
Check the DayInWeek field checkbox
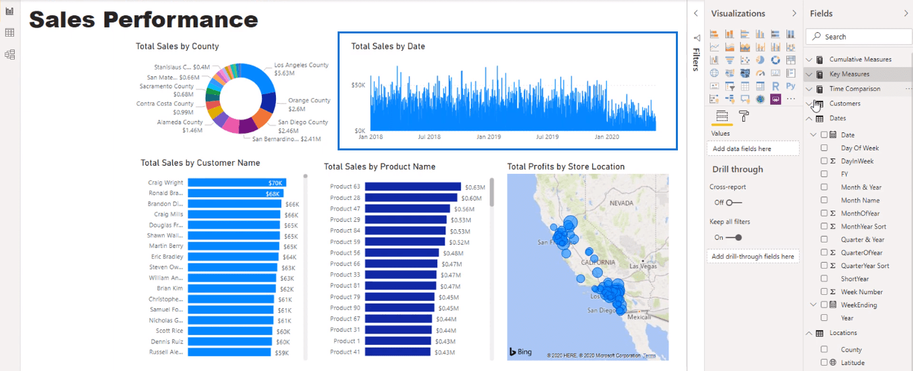pyautogui.click(x=824, y=161)
